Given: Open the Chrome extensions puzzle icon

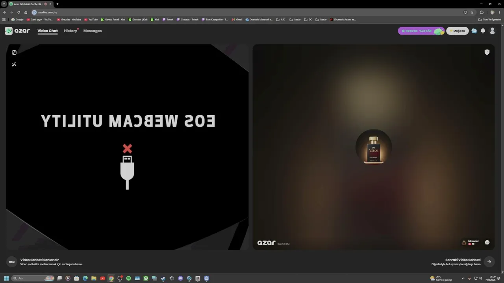Looking at the screenshot, I should pyautogui.click(x=482, y=12).
